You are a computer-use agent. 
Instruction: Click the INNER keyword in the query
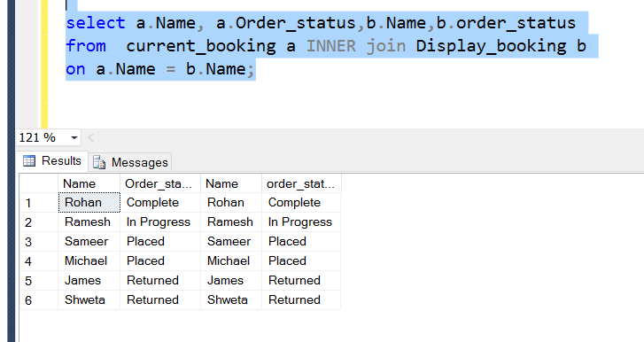pyautogui.click(x=331, y=45)
